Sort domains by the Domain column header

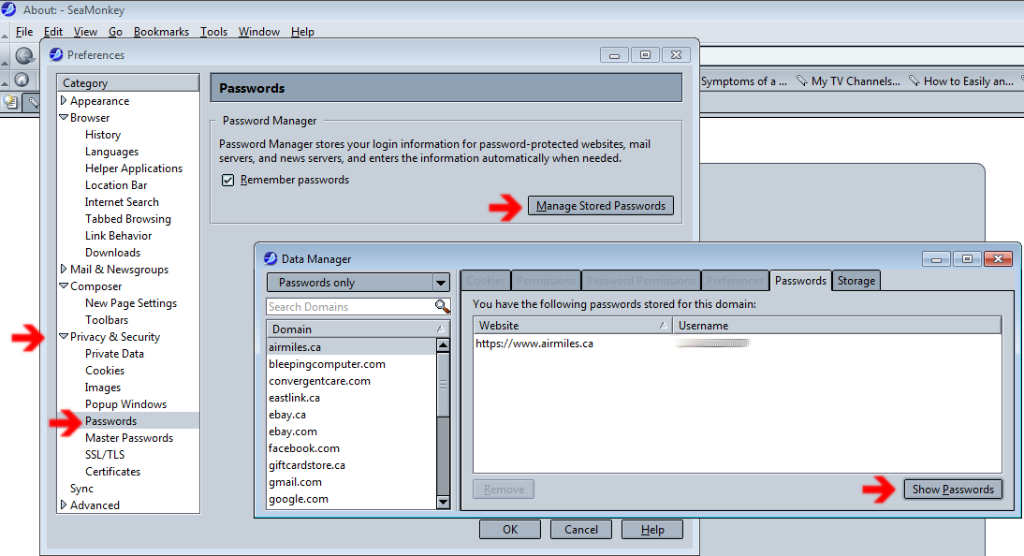(358, 329)
